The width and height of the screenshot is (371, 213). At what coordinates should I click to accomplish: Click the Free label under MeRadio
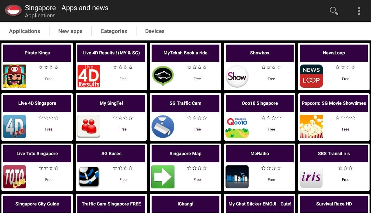tap(271, 179)
